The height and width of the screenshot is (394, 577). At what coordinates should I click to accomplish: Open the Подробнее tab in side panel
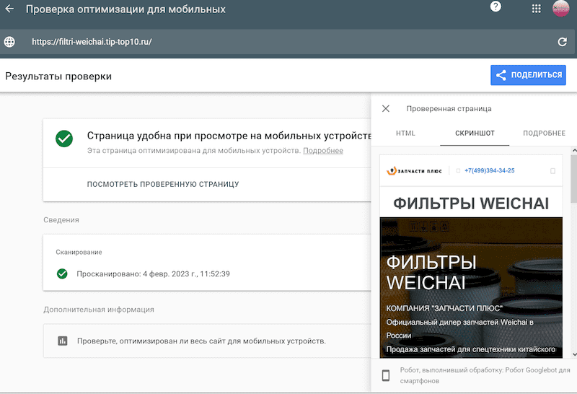point(544,133)
